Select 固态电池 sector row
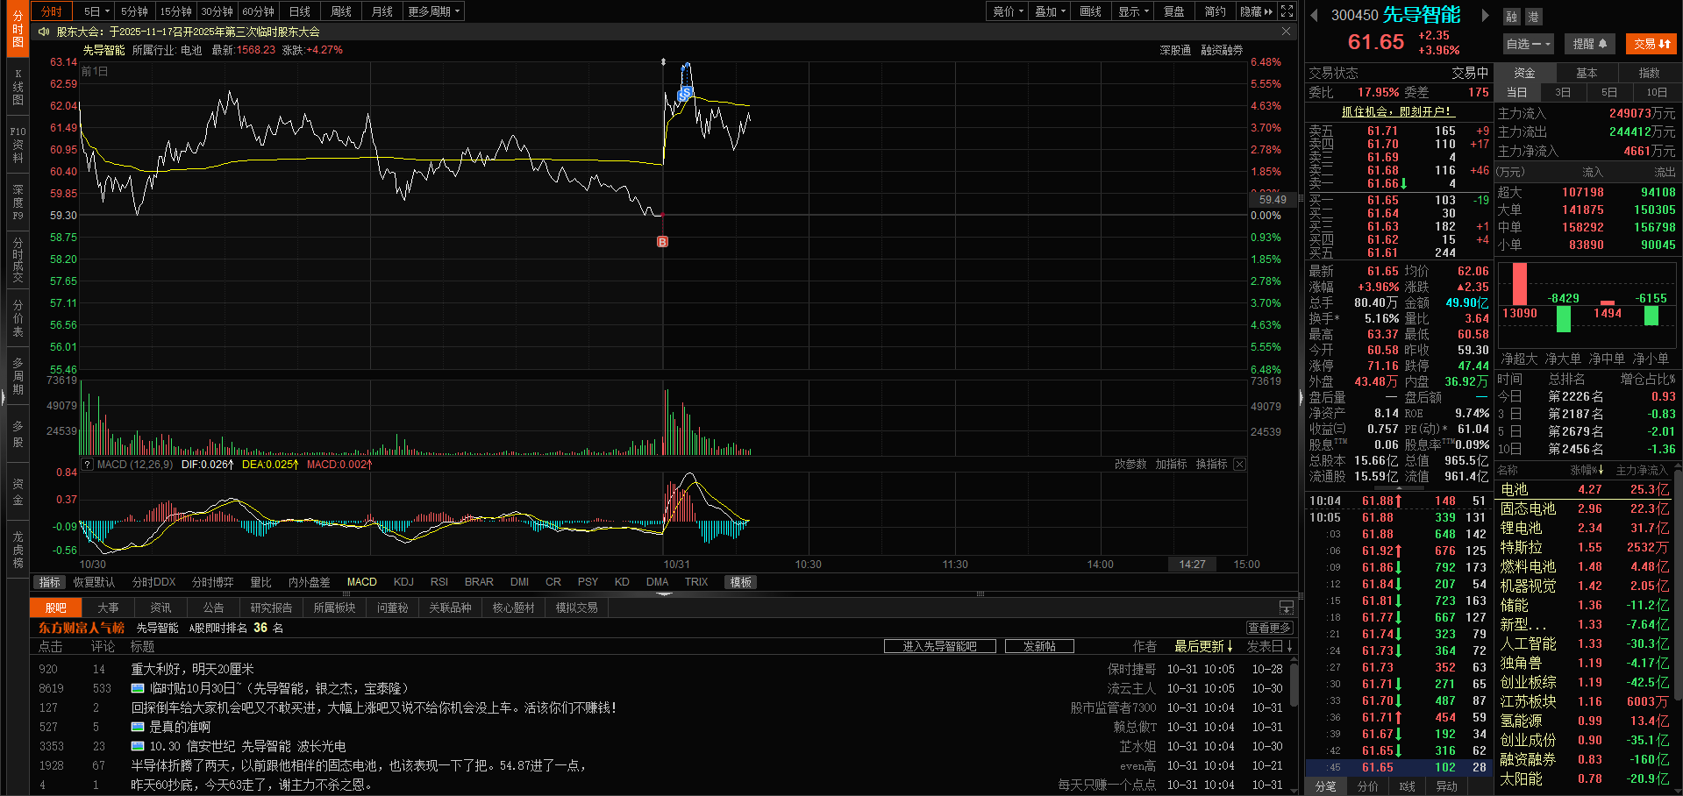The height and width of the screenshot is (796, 1683). pyautogui.click(x=1586, y=508)
